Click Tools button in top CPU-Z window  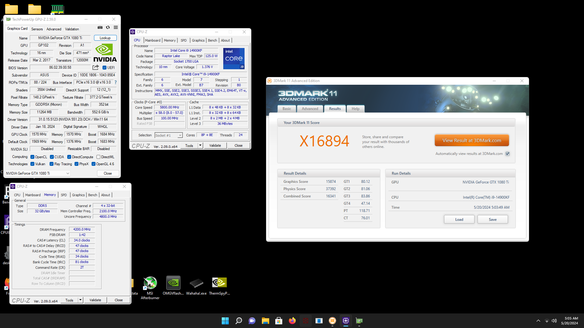click(x=189, y=145)
